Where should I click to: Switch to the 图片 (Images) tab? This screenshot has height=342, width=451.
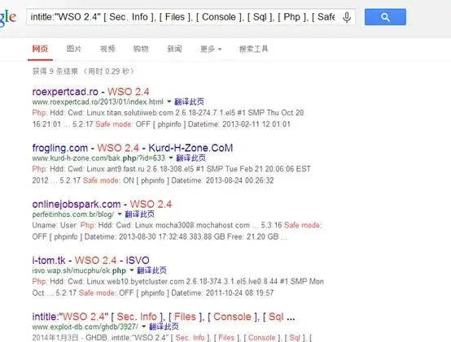click(x=74, y=49)
